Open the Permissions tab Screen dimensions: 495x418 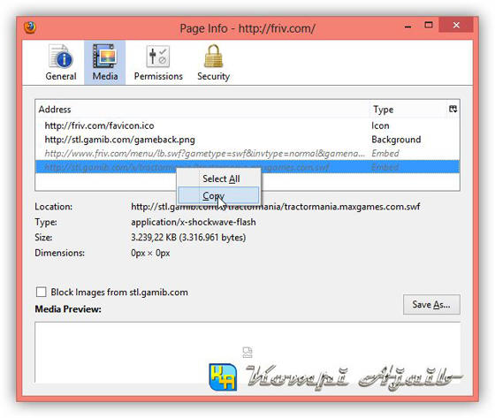(158, 63)
